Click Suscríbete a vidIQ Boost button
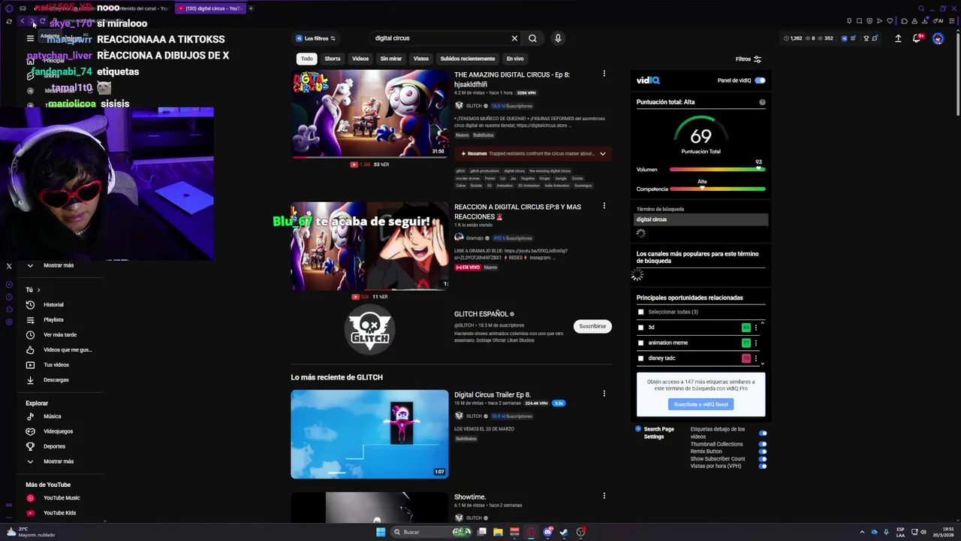This screenshot has width=961, height=541. 700,404
